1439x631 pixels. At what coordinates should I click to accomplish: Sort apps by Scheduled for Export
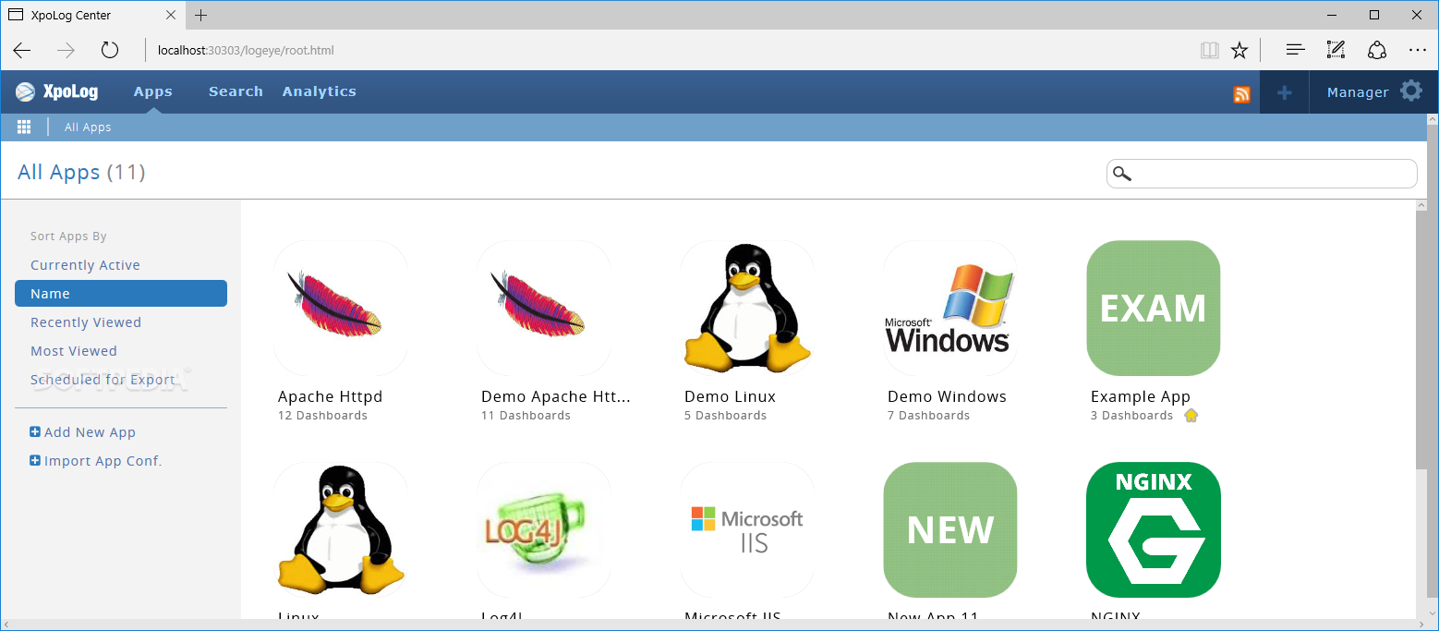click(x=103, y=380)
